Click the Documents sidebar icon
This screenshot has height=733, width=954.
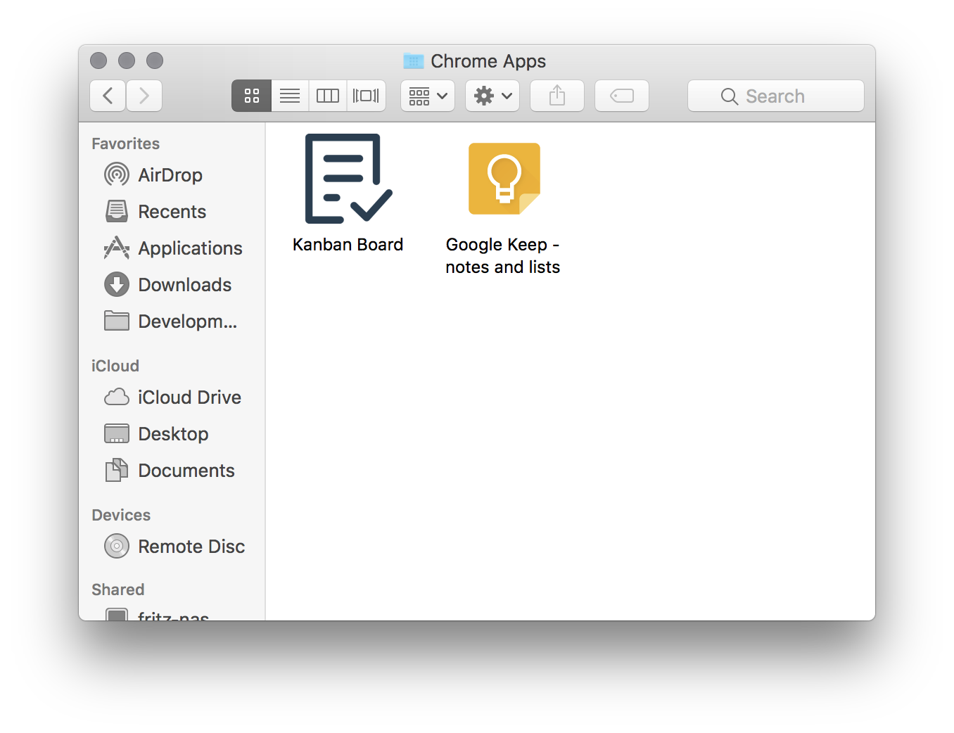(117, 470)
